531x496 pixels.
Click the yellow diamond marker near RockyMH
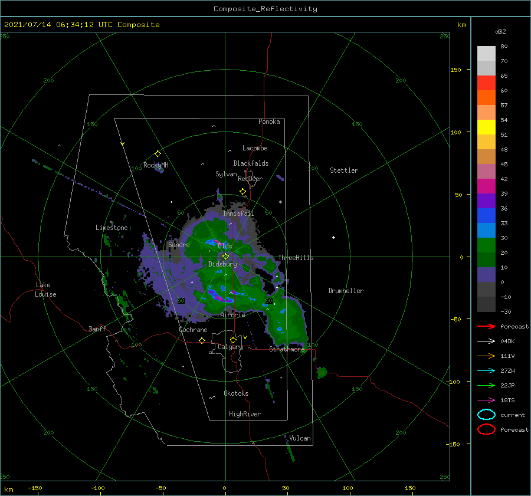point(158,154)
